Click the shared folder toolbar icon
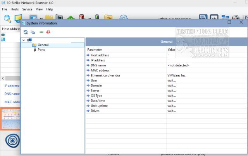Viewport: 248px width, 156px height. [108, 17]
